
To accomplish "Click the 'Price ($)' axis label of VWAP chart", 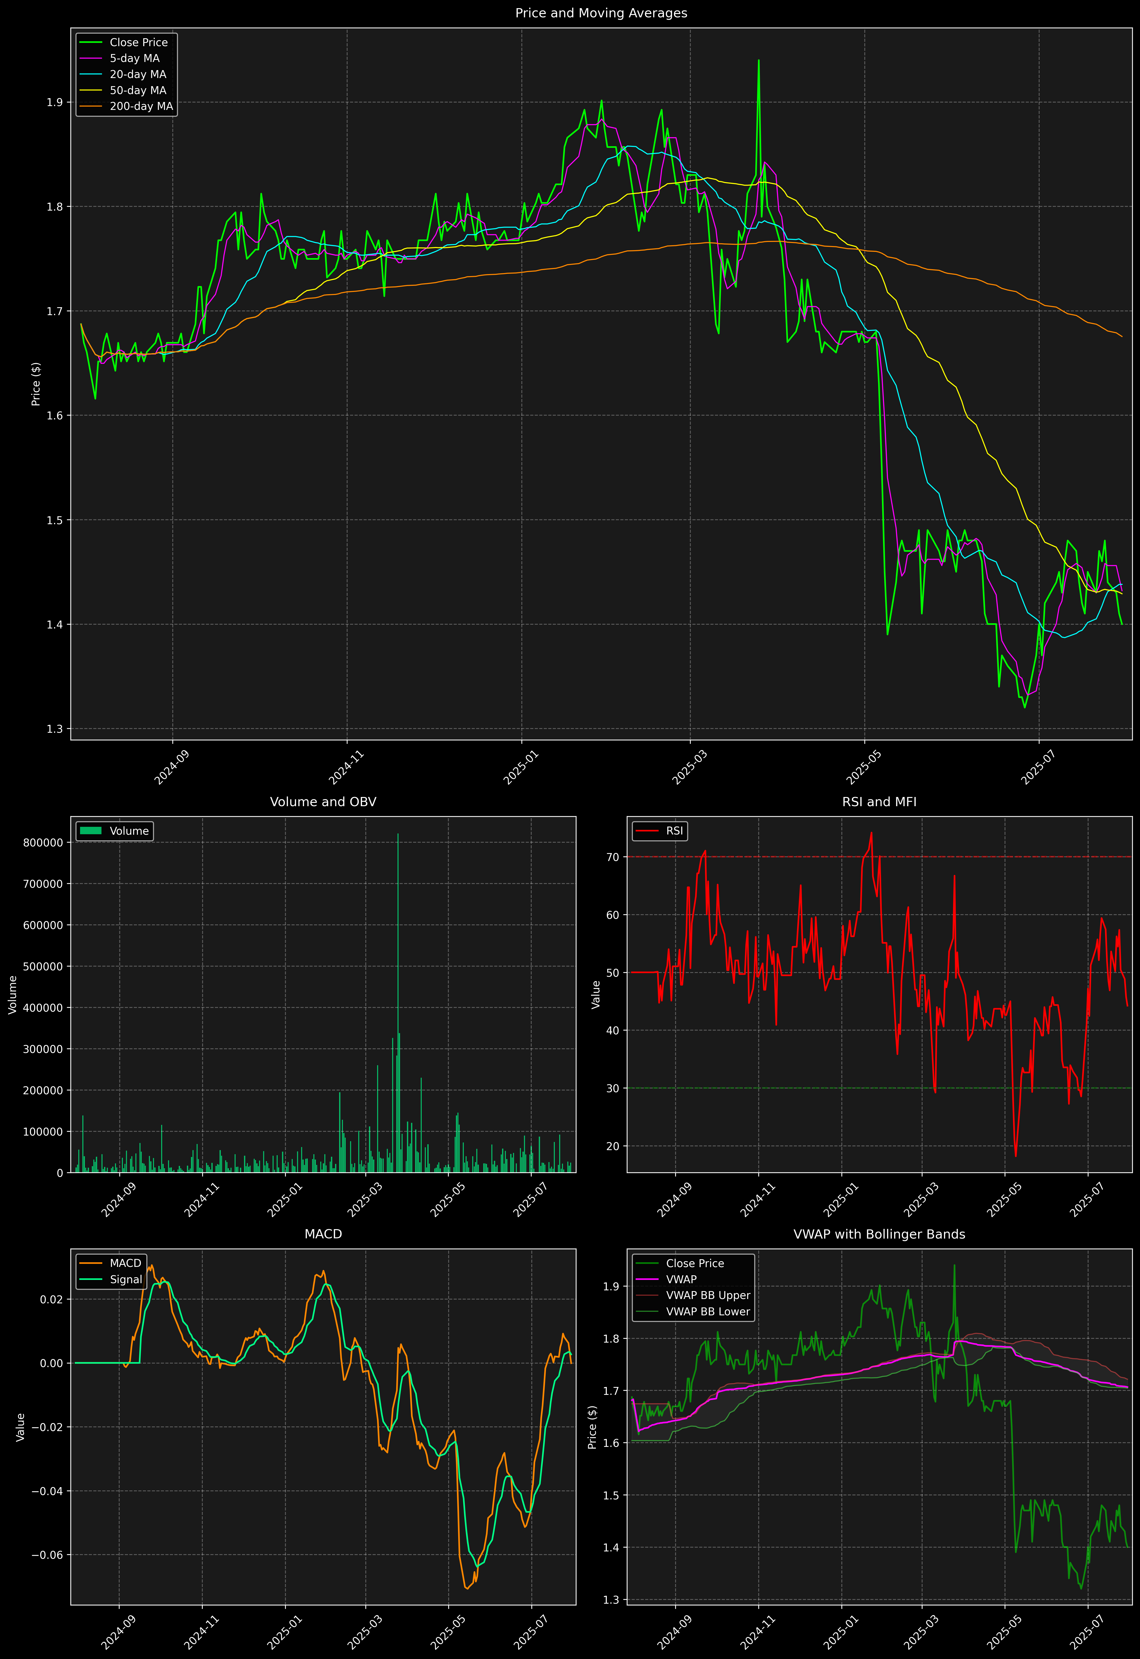I will [592, 1427].
